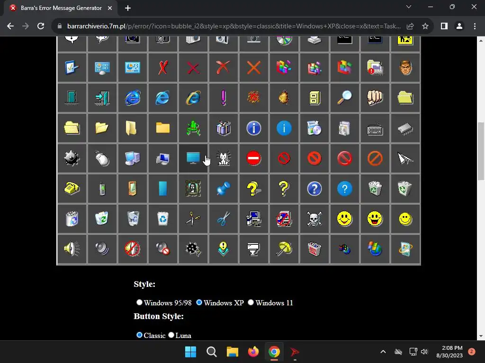Image resolution: width=485 pixels, height=363 pixels.
Task: Select the toilet icon
Action: pos(254,249)
